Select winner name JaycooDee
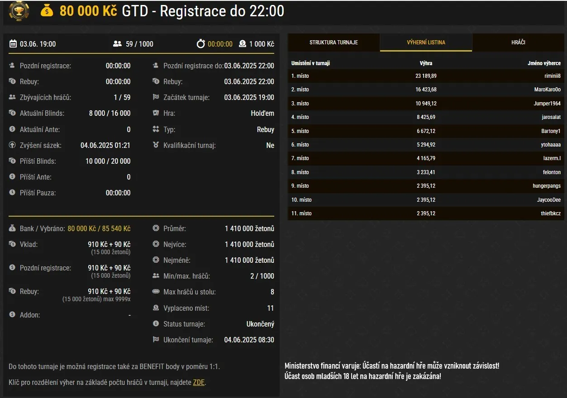Screen dimensions: 567x398 pos(549,200)
